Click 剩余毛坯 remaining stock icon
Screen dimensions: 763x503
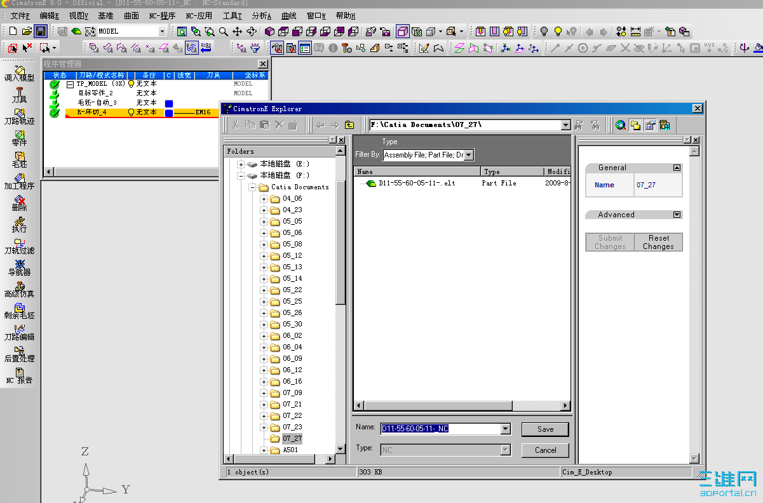[19, 311]
